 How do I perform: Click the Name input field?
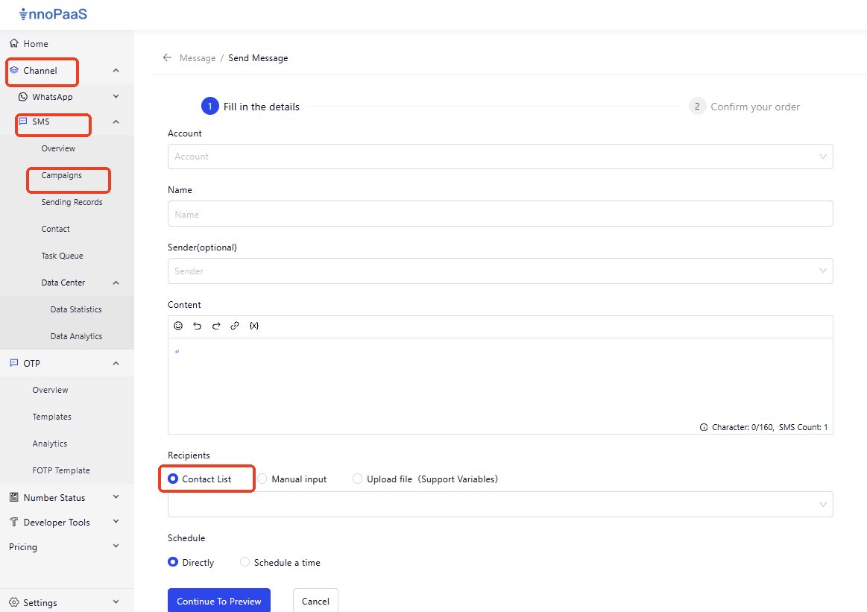tap(499, 214)
